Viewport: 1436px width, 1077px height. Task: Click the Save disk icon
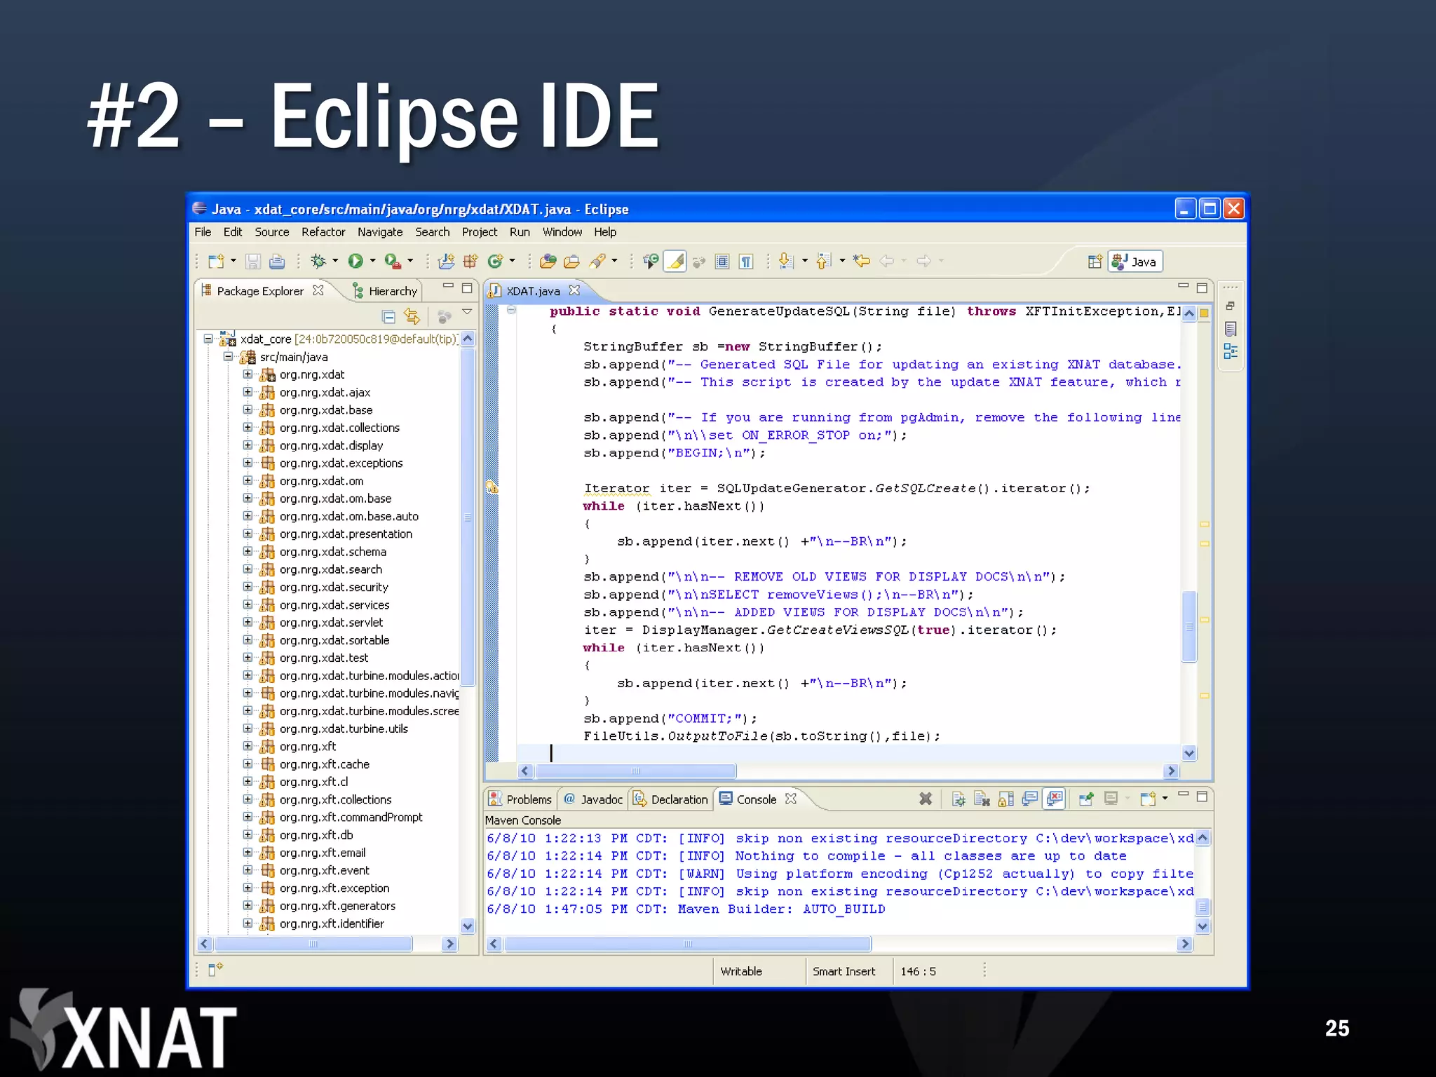(x=253, y=261)
